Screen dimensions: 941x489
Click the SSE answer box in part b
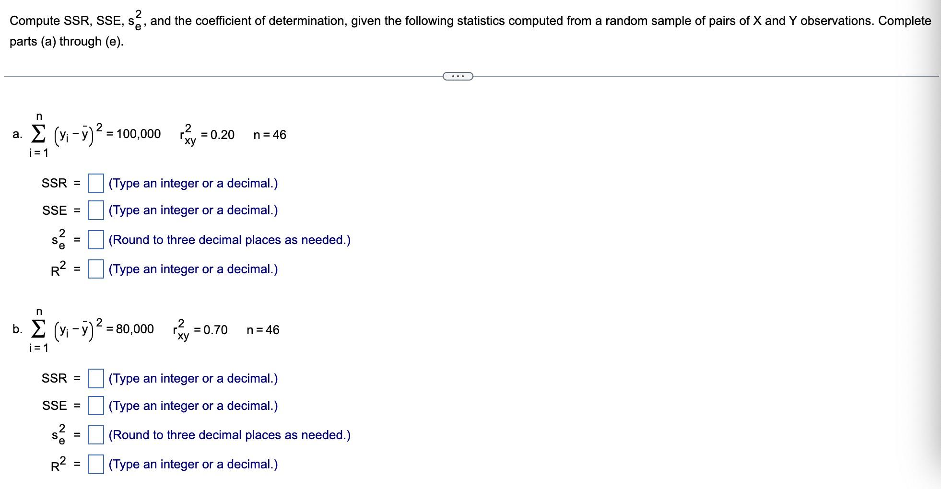click(x=96, y=406)
